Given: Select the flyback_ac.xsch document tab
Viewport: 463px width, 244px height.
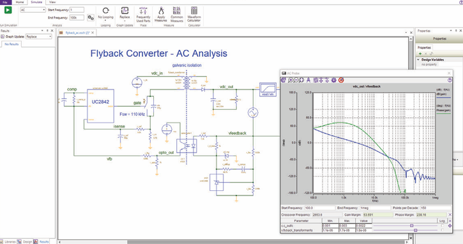Looking at the screenshot, I should [77, 33].
